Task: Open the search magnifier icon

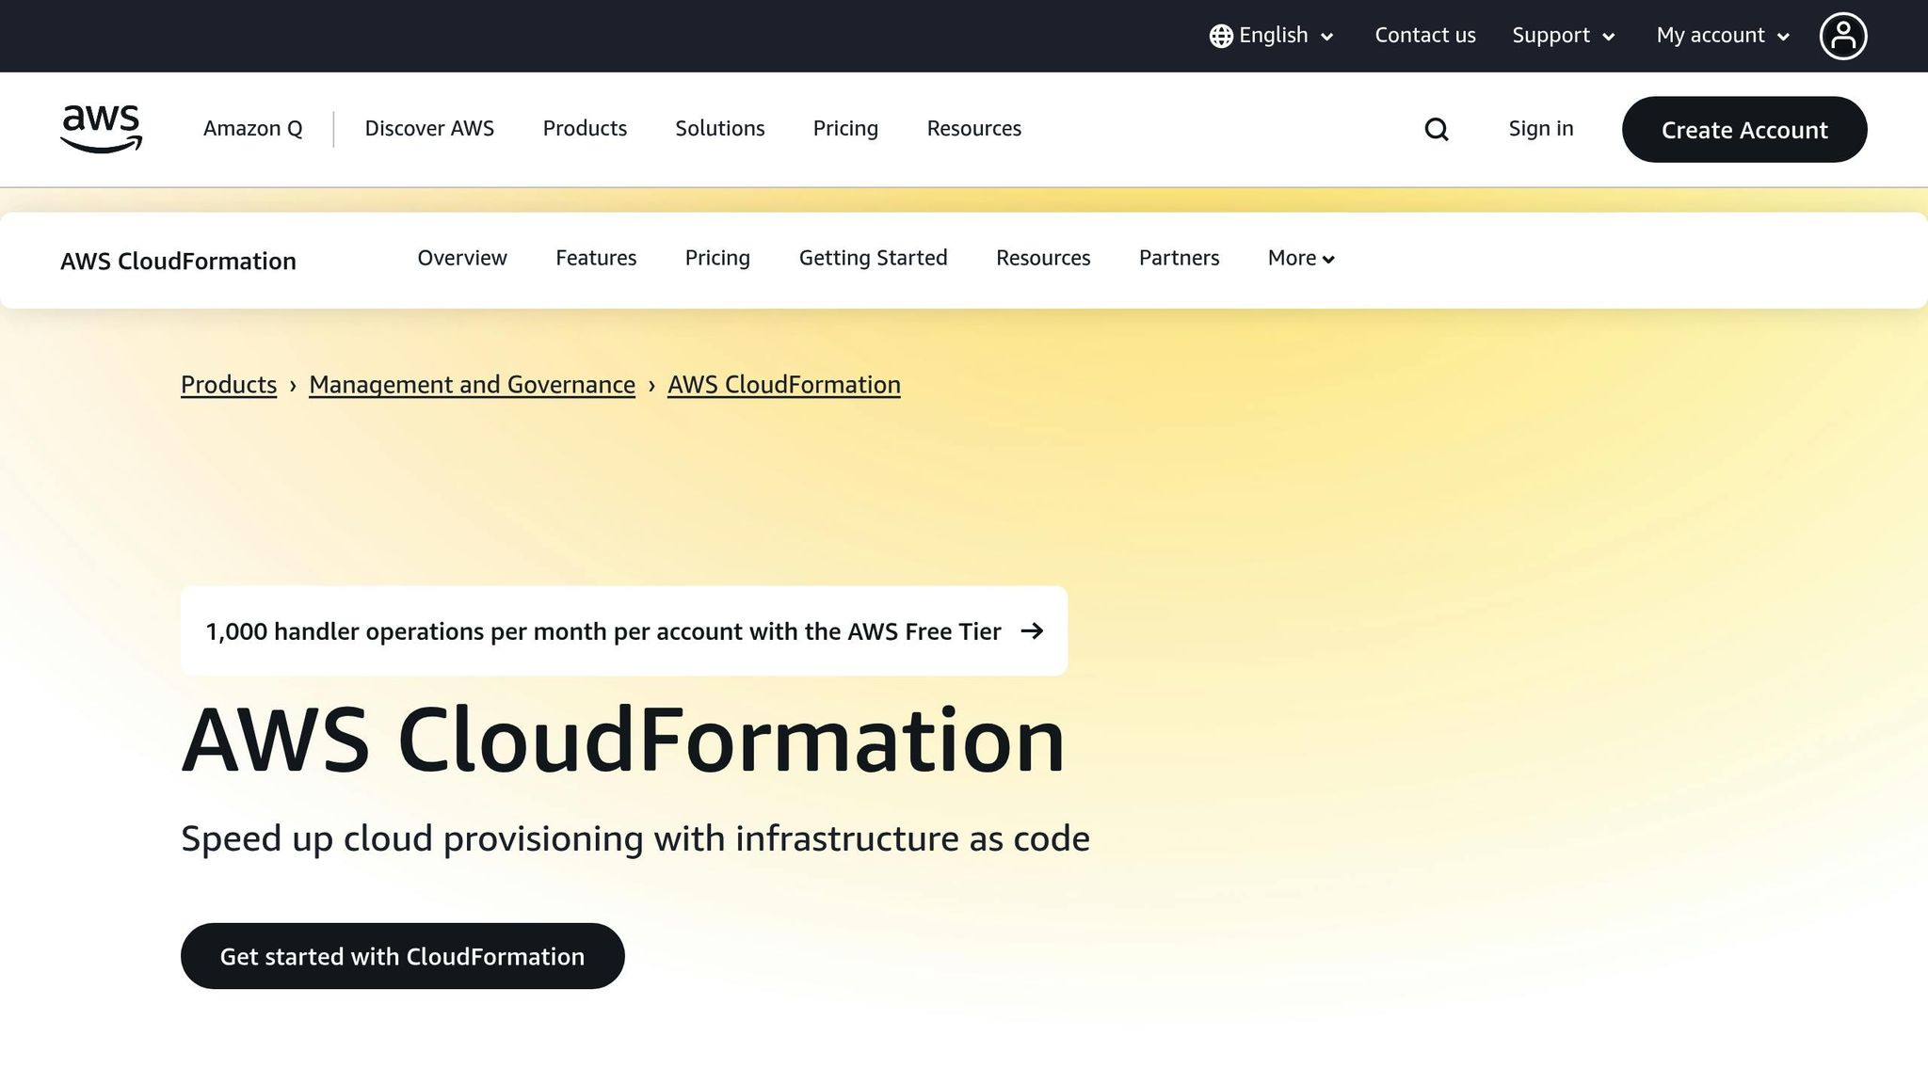Action: [x=1436, y=129]
